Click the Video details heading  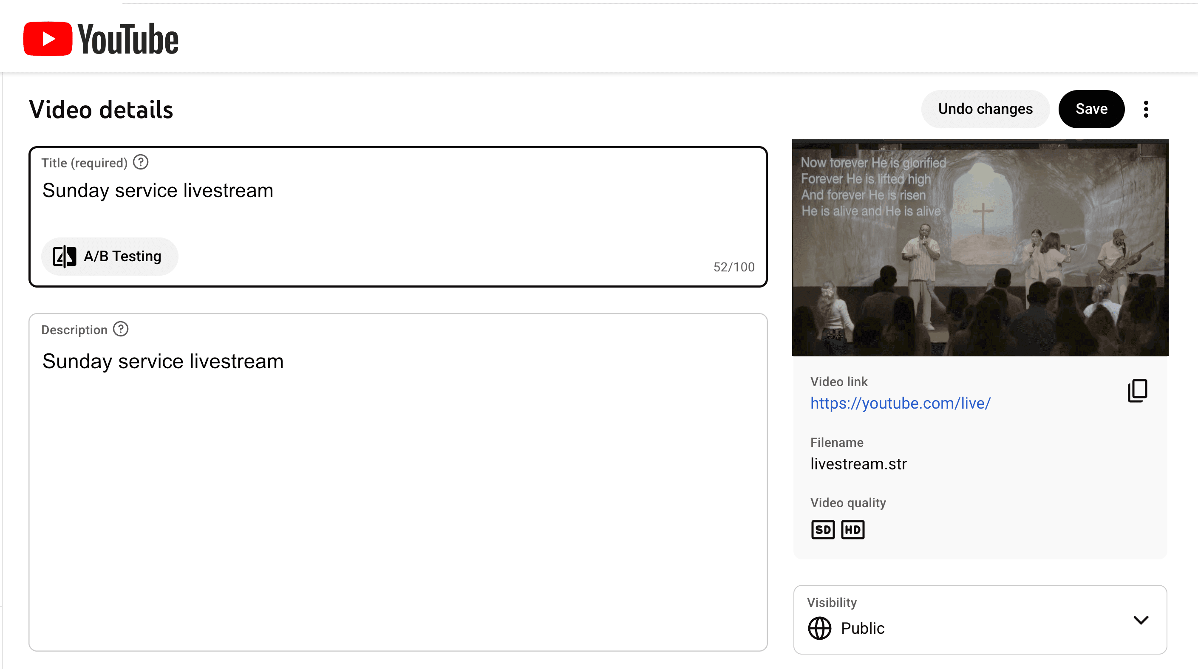pyautogui.click(x=101, y=110)
